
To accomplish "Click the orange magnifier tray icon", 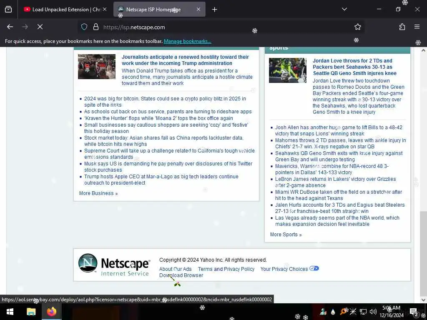I will click(344, 312).
